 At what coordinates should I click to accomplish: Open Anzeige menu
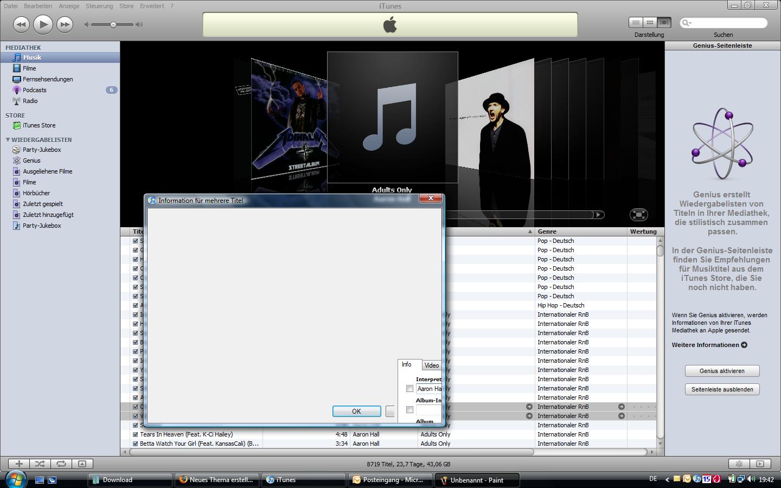[69, 6]
